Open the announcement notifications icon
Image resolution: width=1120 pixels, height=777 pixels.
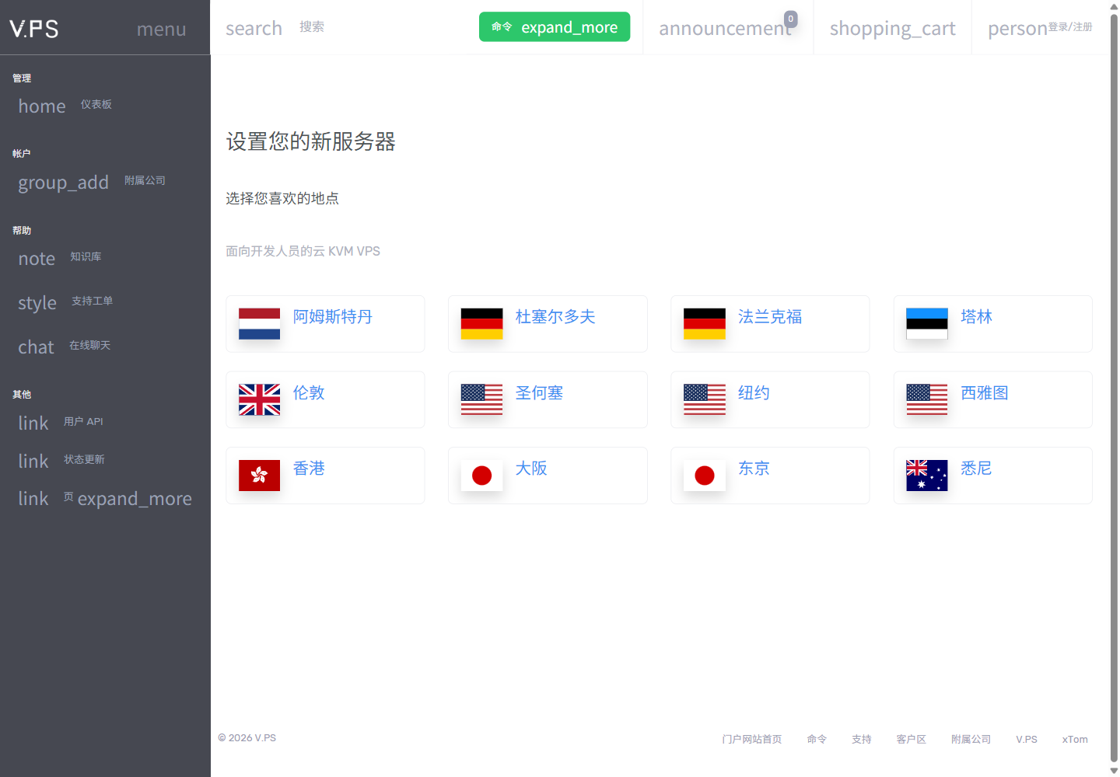[725, 29]
